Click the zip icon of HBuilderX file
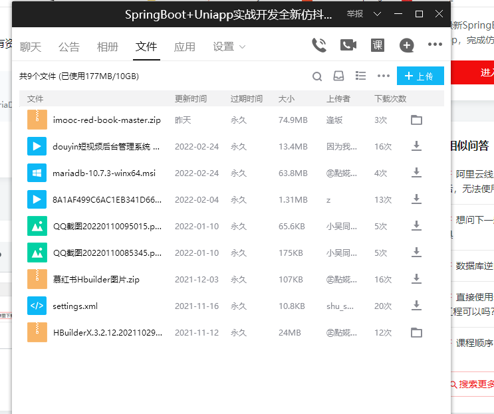The image size is (494, 414). (37, 332)
